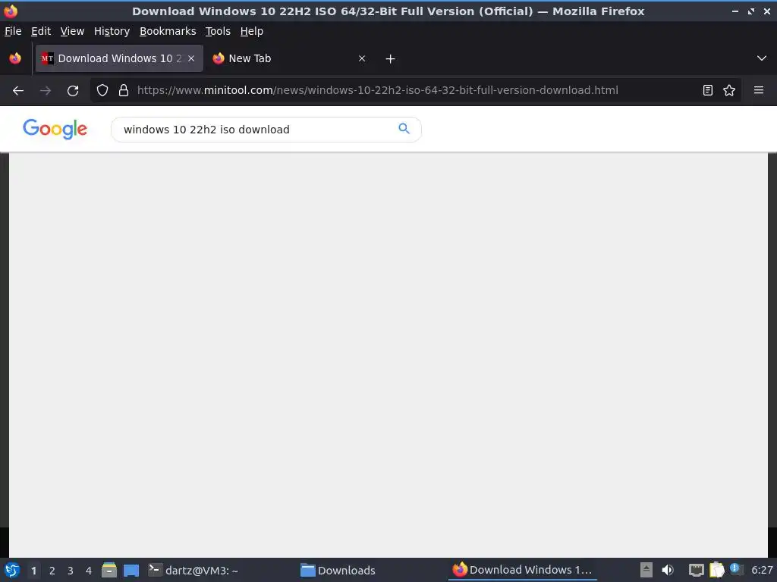Select Firefox Download Windows taskbar item

tap(522, 570)
